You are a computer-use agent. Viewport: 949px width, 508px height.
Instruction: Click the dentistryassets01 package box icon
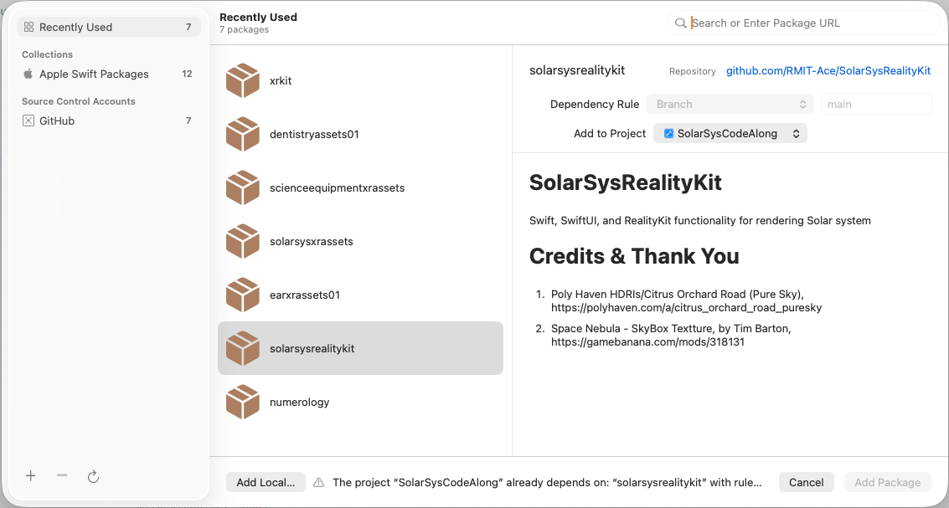coord(243,135)
